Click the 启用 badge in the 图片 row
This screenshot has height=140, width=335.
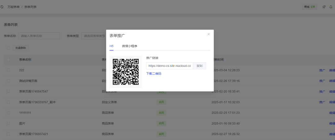tap(161, 124)
